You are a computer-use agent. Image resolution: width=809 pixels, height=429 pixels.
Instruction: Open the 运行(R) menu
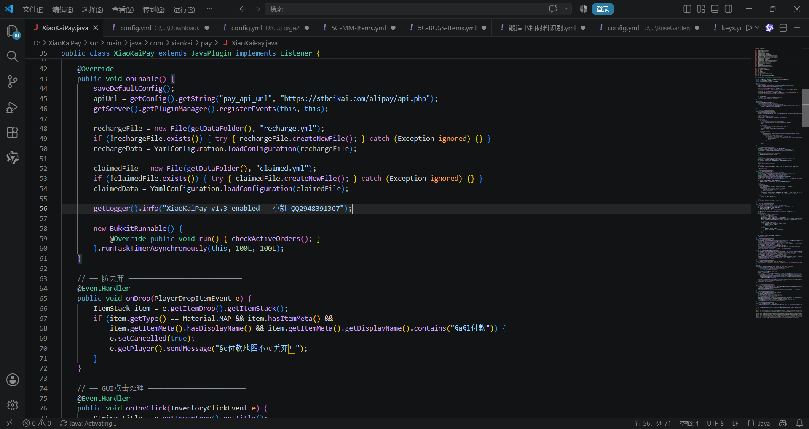pyautogui.click(x=184, y=9)
